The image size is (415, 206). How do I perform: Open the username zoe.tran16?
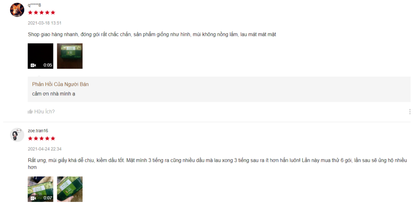click(x=38, y=131)
